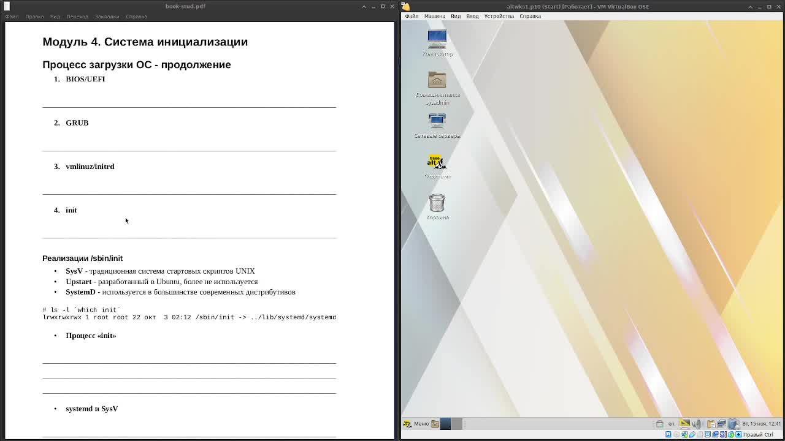Click VirtualBox display status icon
The height and width of the screenshot is (441, 785).
708,435
